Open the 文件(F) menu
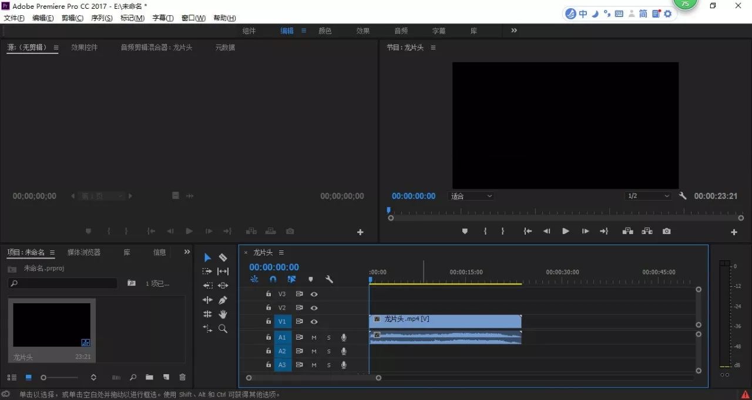 pos(14,18)
